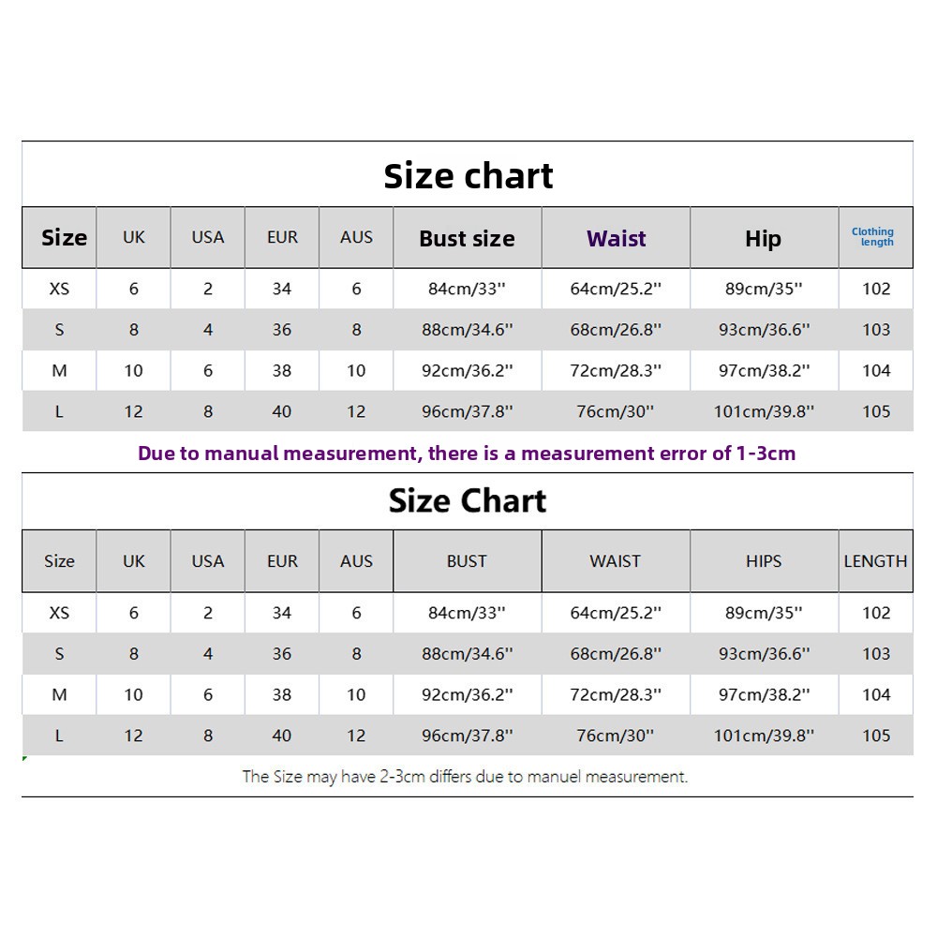This screenshot has height=937, width=937.
Task: Click the "Size Chart" title with capital C
Action: [x=468, y=501]
